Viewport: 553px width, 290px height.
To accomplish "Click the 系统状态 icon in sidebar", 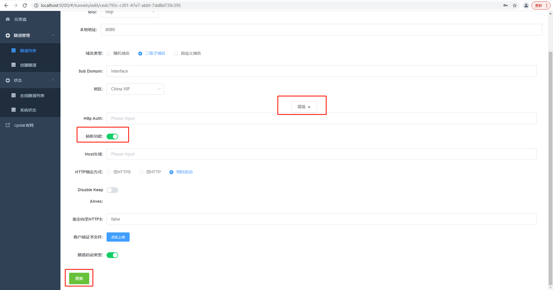I will click(14, 110).
